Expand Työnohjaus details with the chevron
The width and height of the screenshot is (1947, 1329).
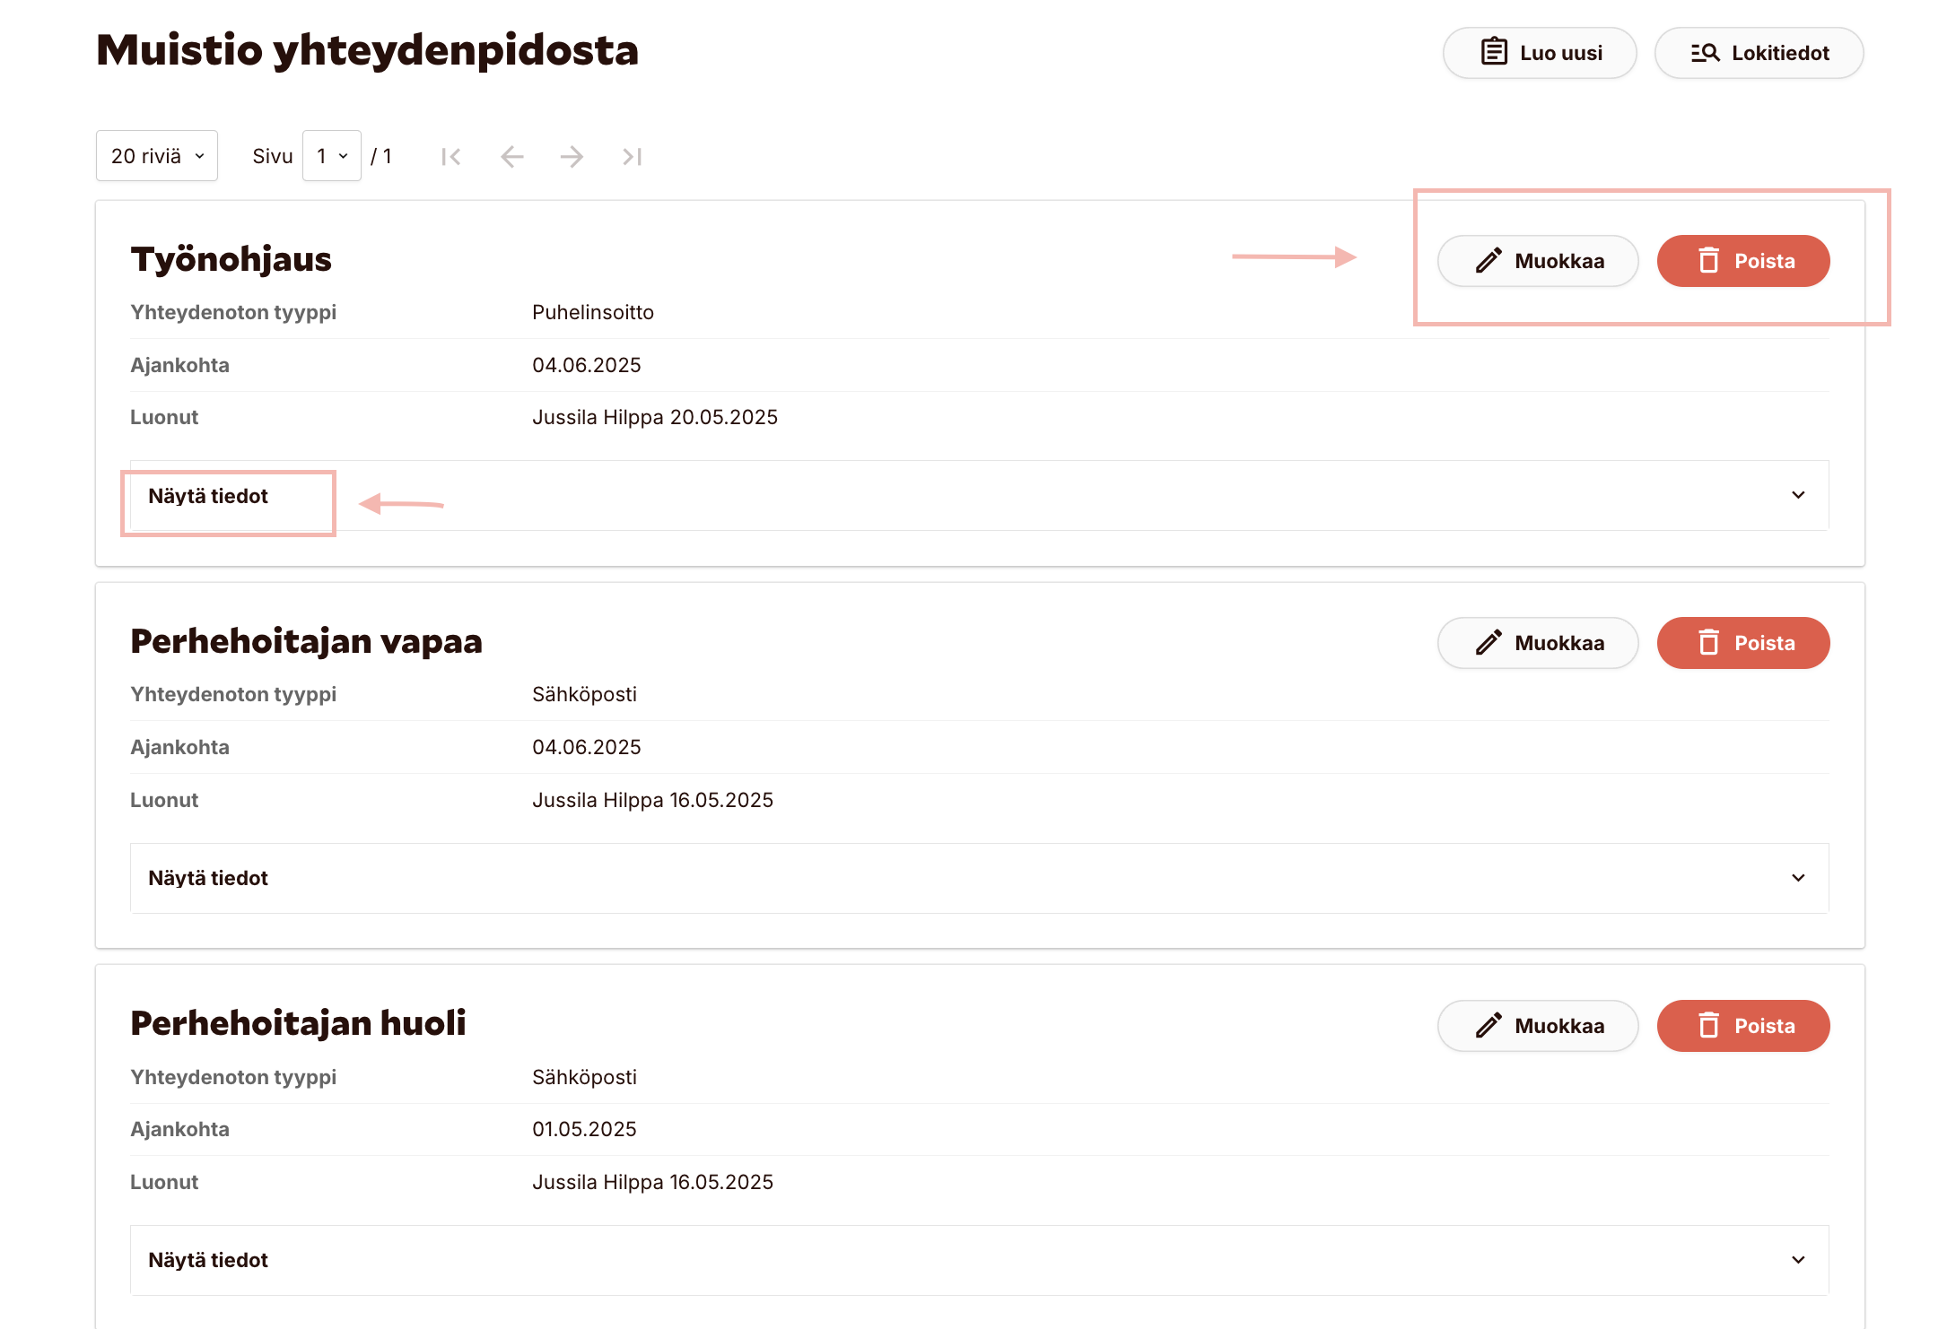pyautogui.click(x=1798, y=495)
